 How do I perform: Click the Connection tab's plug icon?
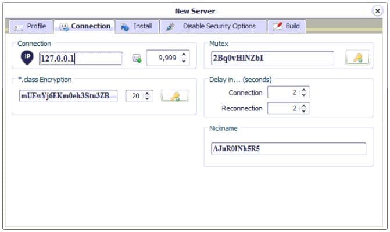coord(64,27)
